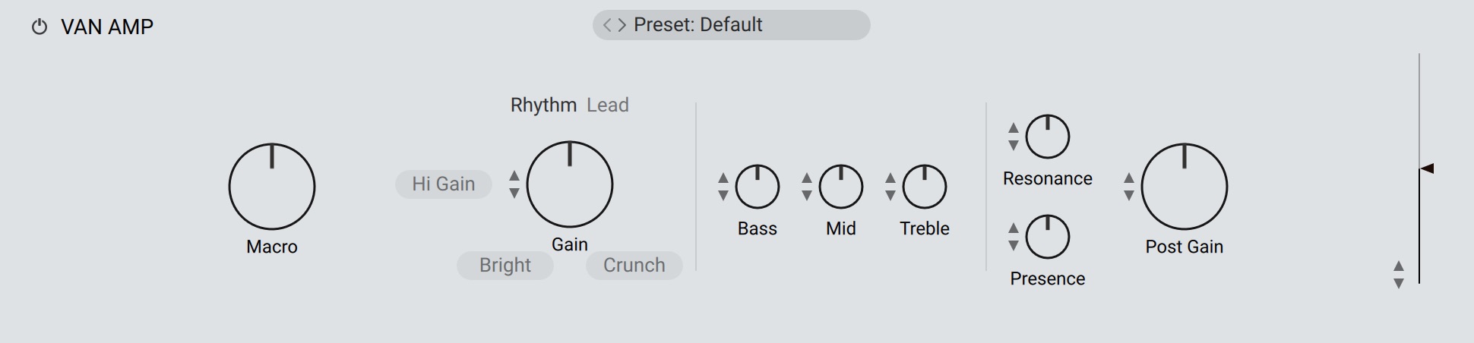Click the down arrow beside output level slider
This screenshot has height=343, width=1474.
[1399, 284]
